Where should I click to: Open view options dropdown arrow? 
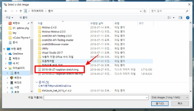[x=174, y=18]
